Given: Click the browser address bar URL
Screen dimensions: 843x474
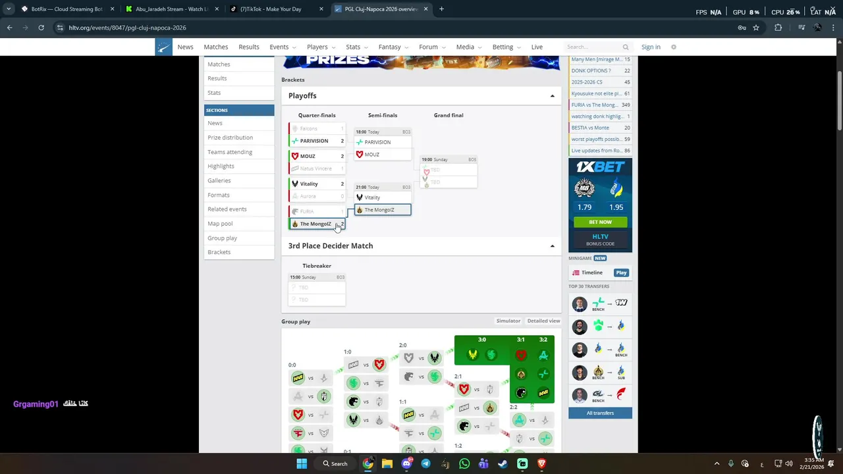Looking at the screenshot, I should point(128,28).
